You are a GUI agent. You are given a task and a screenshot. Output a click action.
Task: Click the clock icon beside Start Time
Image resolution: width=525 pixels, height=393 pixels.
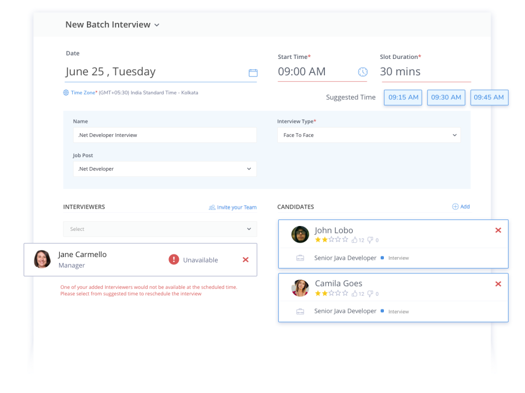[362, 72]
